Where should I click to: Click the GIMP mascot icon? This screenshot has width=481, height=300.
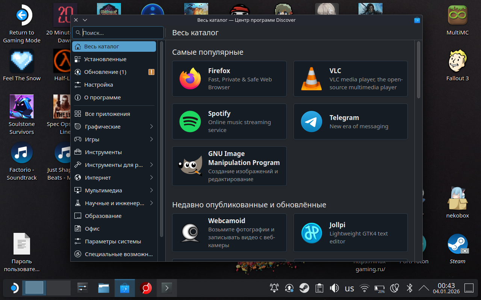[x=190, y=166]
